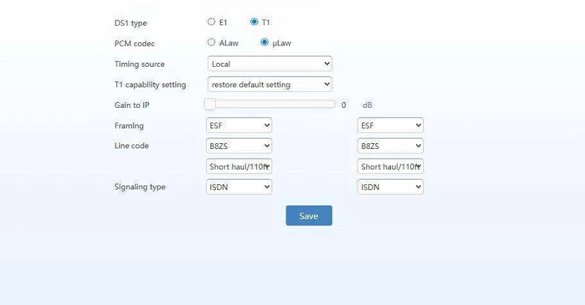Click the 'E1' radio label text
Viewport: 585px width, 305px height.
tap(223, 22)
